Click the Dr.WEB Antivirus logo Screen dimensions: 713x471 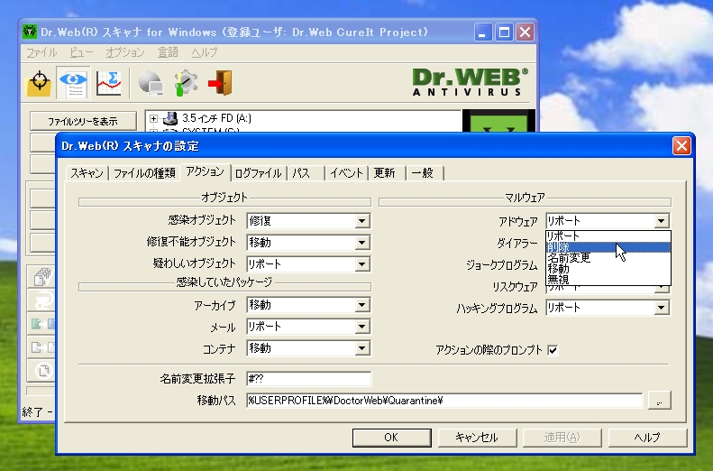471,82
